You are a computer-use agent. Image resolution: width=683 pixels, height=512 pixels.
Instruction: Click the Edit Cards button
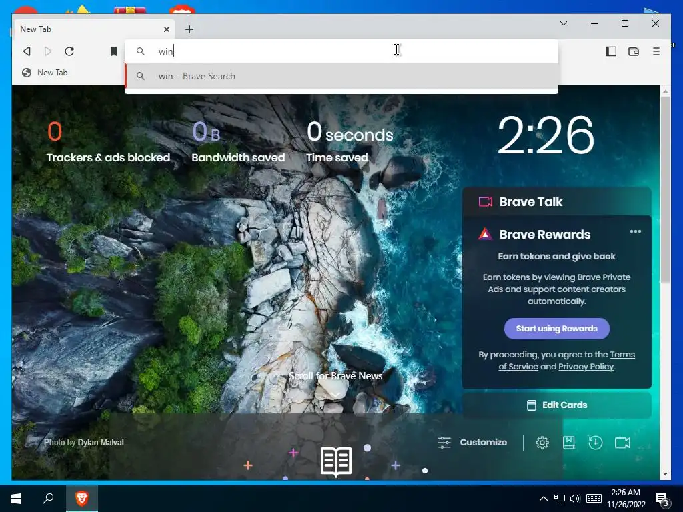(557, 405)
